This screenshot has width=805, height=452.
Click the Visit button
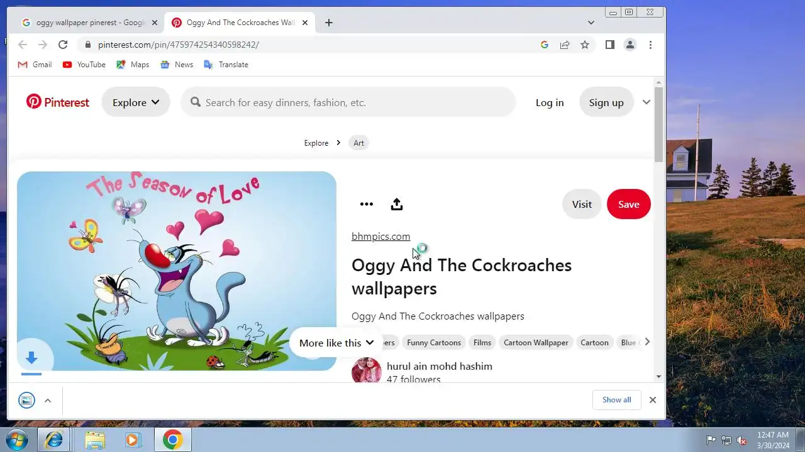(x=582, y=204)
